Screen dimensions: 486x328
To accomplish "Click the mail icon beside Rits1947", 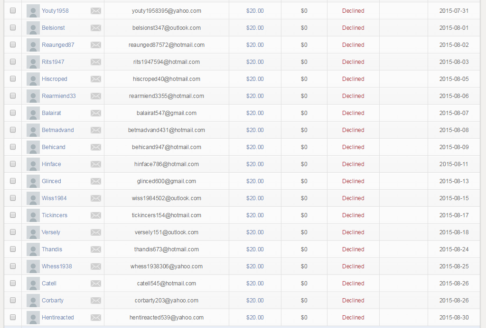I will pyautogui.click(x=96, y=62).
